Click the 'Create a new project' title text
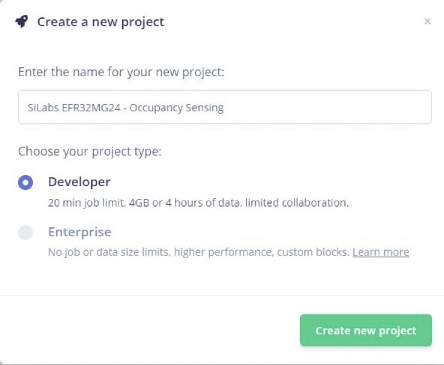444x365 pixels. pyautogui.click(x=100, y=22)
